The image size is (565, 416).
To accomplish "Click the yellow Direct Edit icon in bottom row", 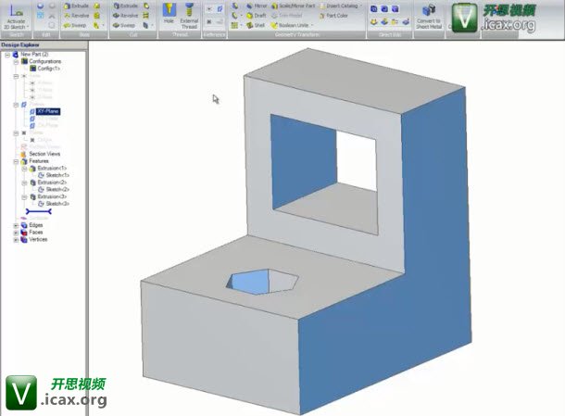I will tap(374, 22).
